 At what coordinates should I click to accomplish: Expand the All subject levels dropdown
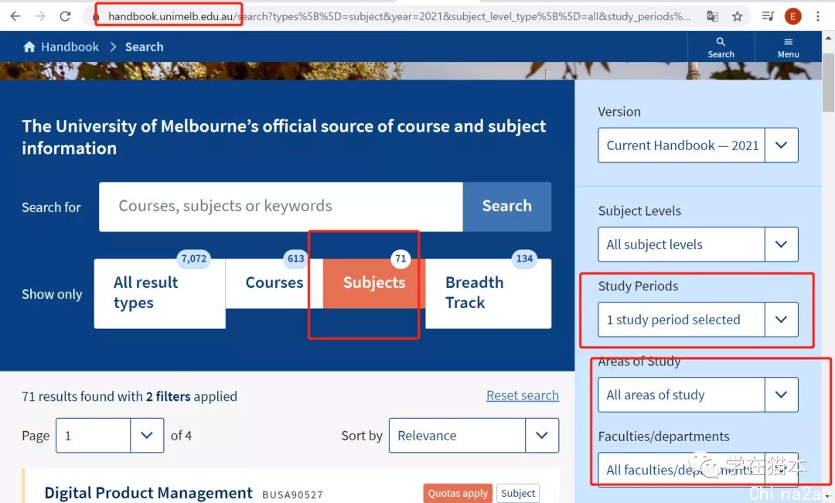click(x=697, y=244)
